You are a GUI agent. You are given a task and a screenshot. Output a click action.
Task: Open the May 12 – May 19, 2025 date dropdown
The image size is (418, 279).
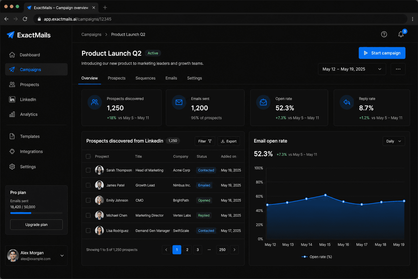coord(352,69)
